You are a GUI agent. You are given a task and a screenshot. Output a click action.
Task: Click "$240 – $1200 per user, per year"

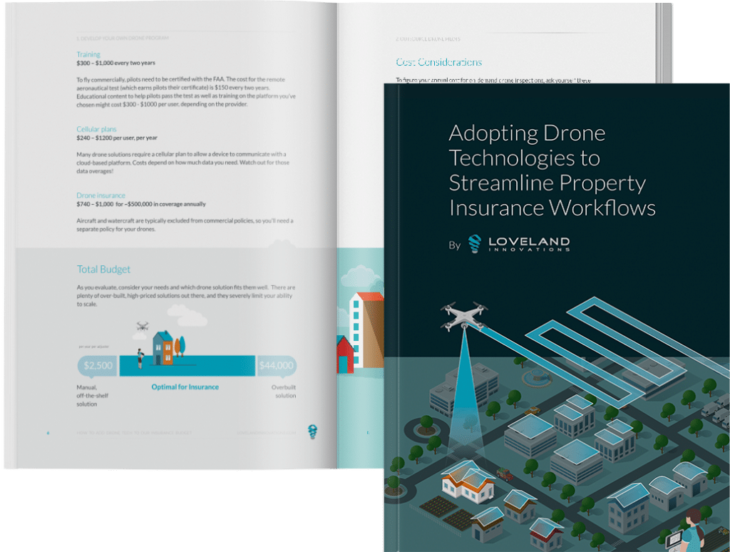coord(117,138)
